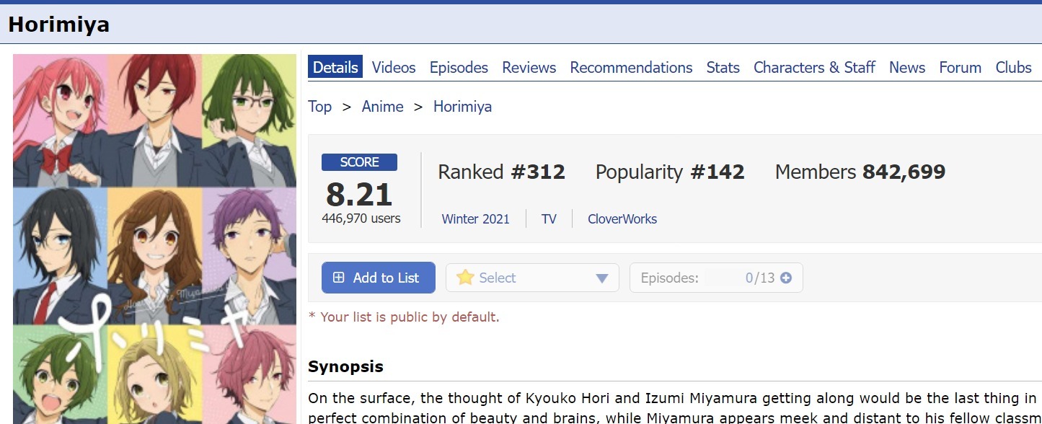Click the plus icon on Add to List
This screenshot has width=1042, height=424.
pyautogui.click(x=338, y=278)
